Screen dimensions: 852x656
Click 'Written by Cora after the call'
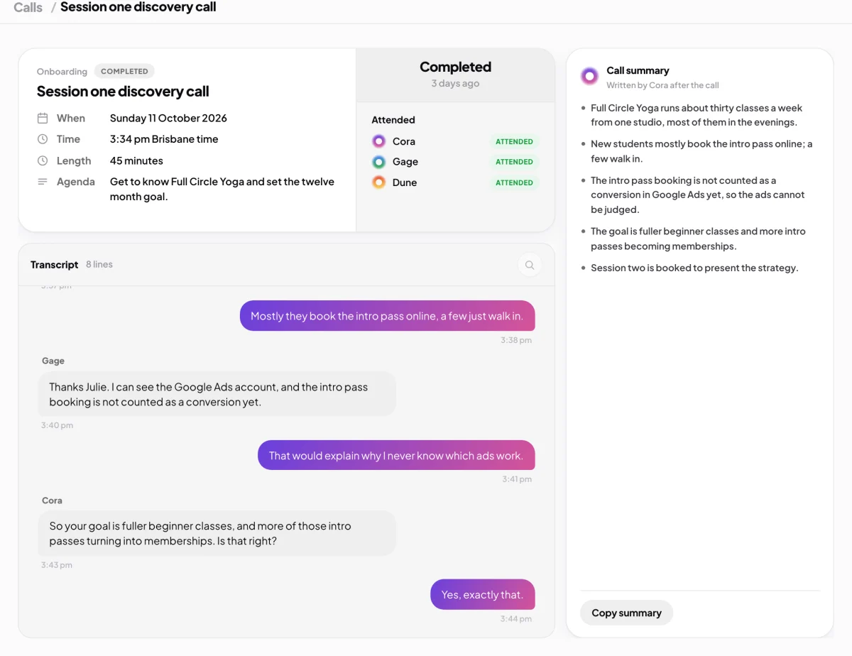click(x=662, y=85)
